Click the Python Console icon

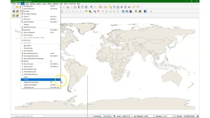(x=136, y=11)
